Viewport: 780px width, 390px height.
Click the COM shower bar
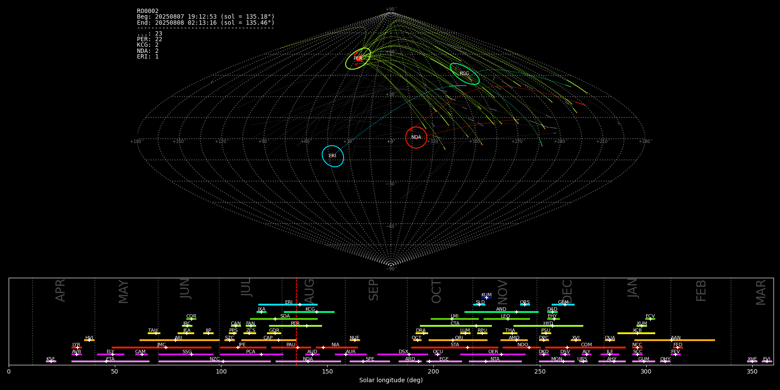[585, 348]
